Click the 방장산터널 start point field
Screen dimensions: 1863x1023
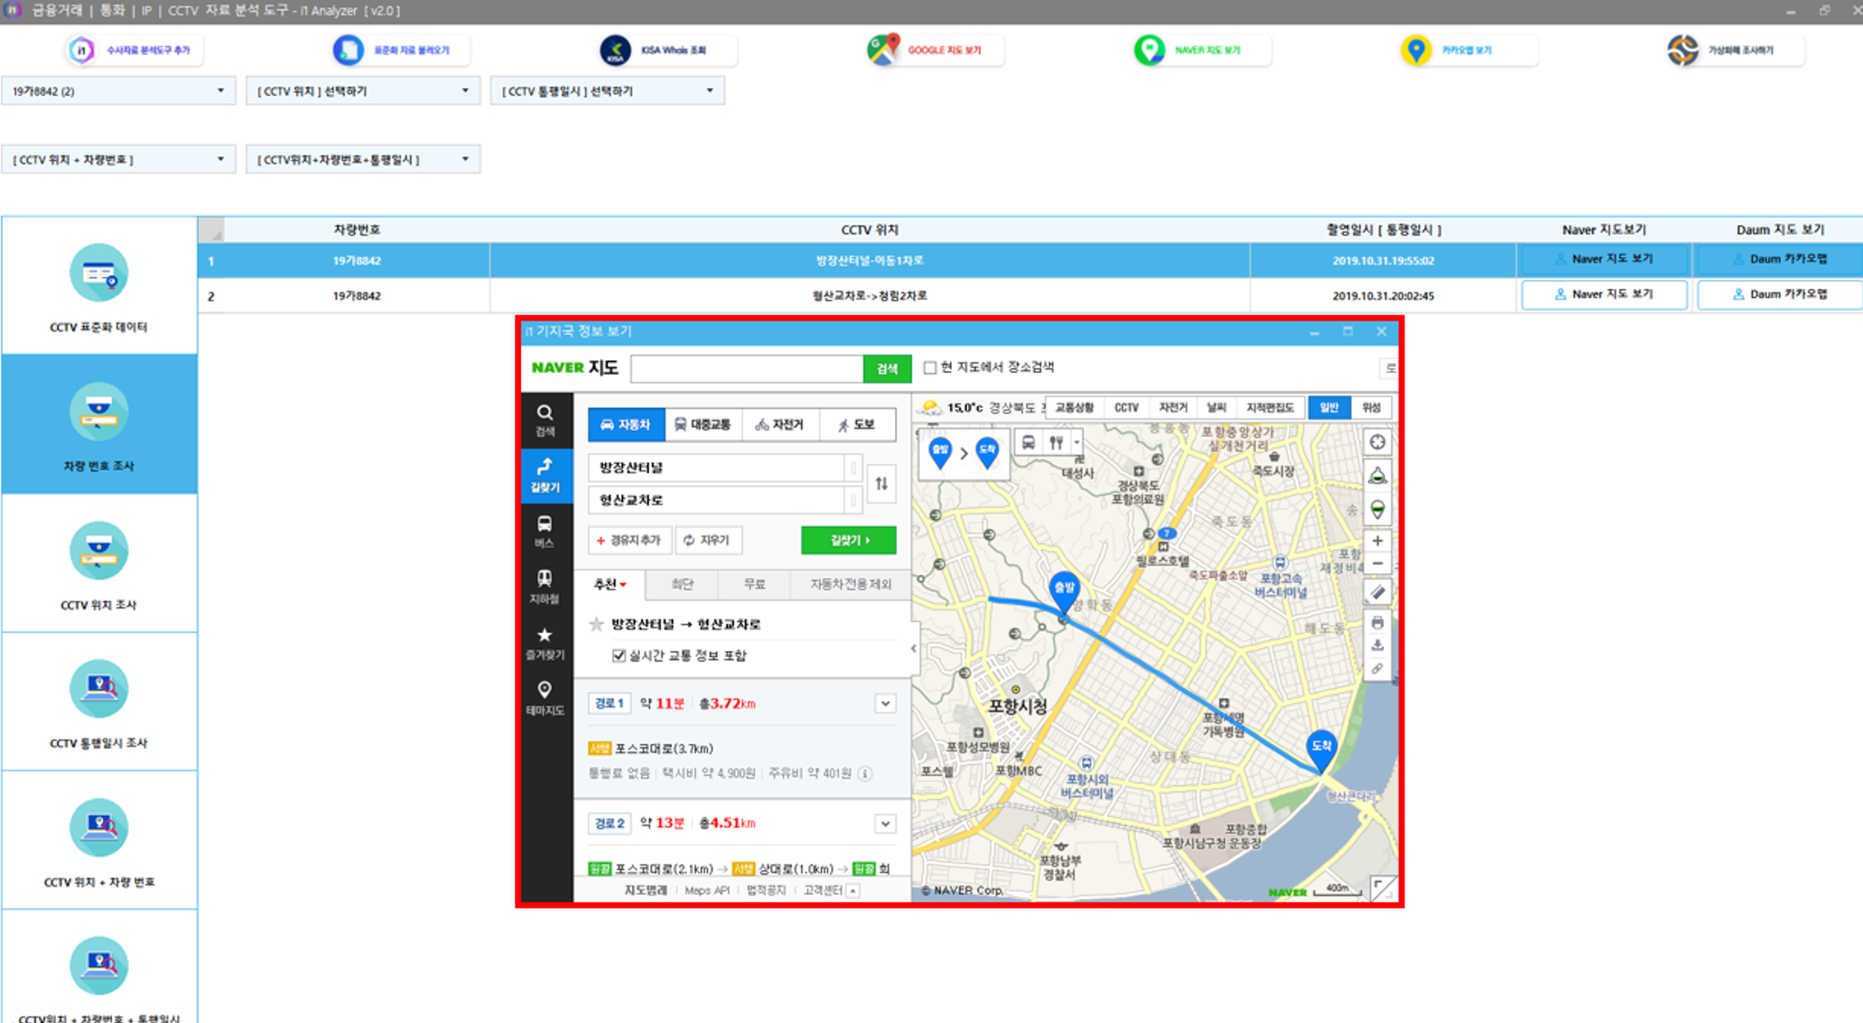[x=716, y=468]
